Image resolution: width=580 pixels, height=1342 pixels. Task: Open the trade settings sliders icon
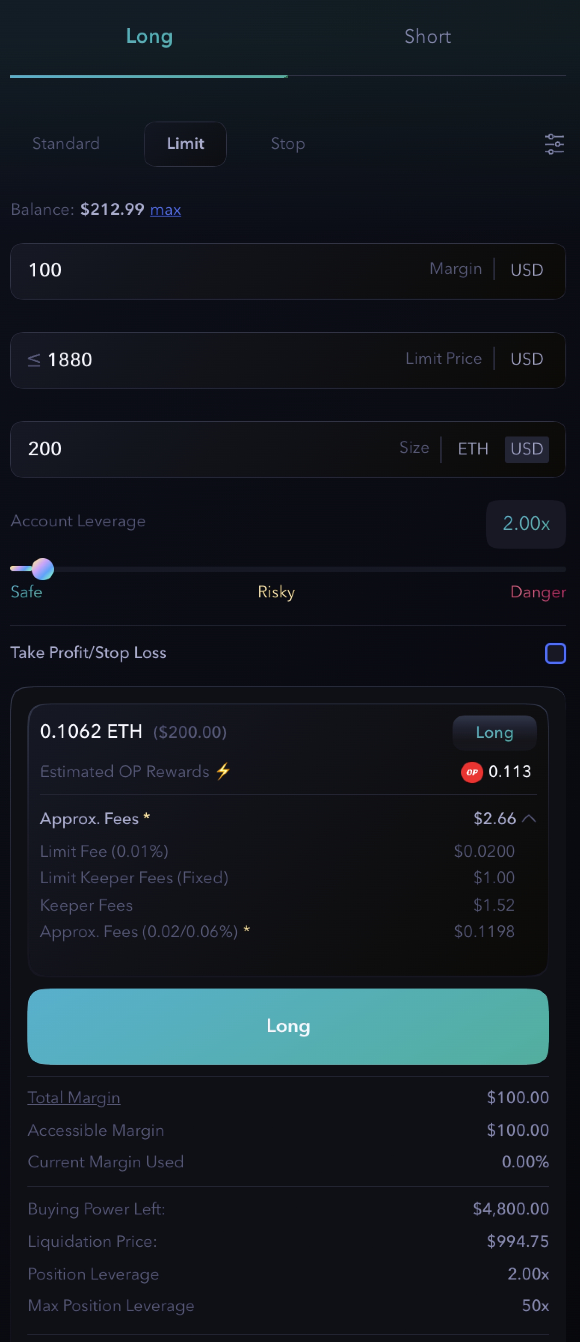(x=554, y=144)
